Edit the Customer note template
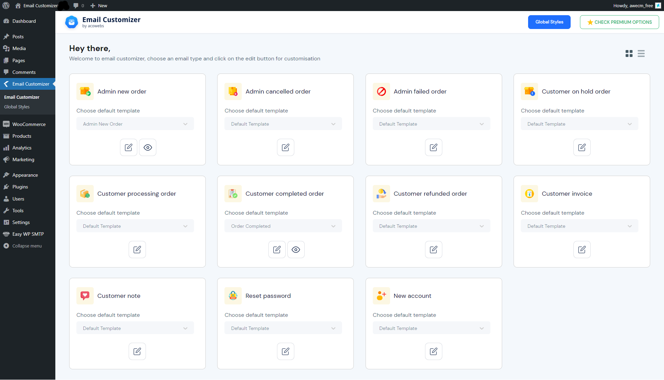This screenshot has height=380, width=664. point(137,351)
